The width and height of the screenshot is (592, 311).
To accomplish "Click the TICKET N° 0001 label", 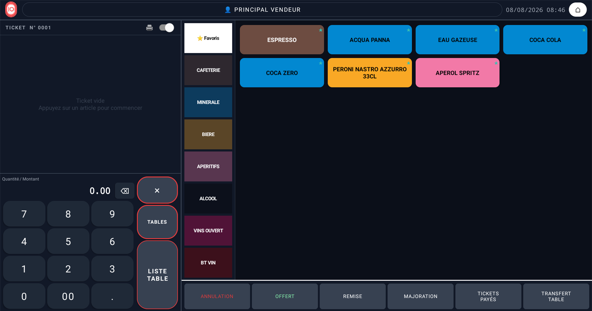I will (28, 28).
